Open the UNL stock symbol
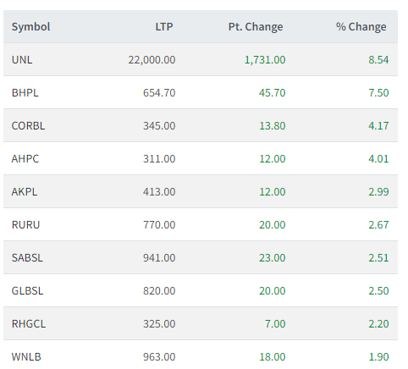Viewport: 408px width, 369px height. (x=22, y=60)
